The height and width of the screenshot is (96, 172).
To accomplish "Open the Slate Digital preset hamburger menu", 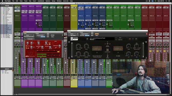I will (x=87, y=39).
